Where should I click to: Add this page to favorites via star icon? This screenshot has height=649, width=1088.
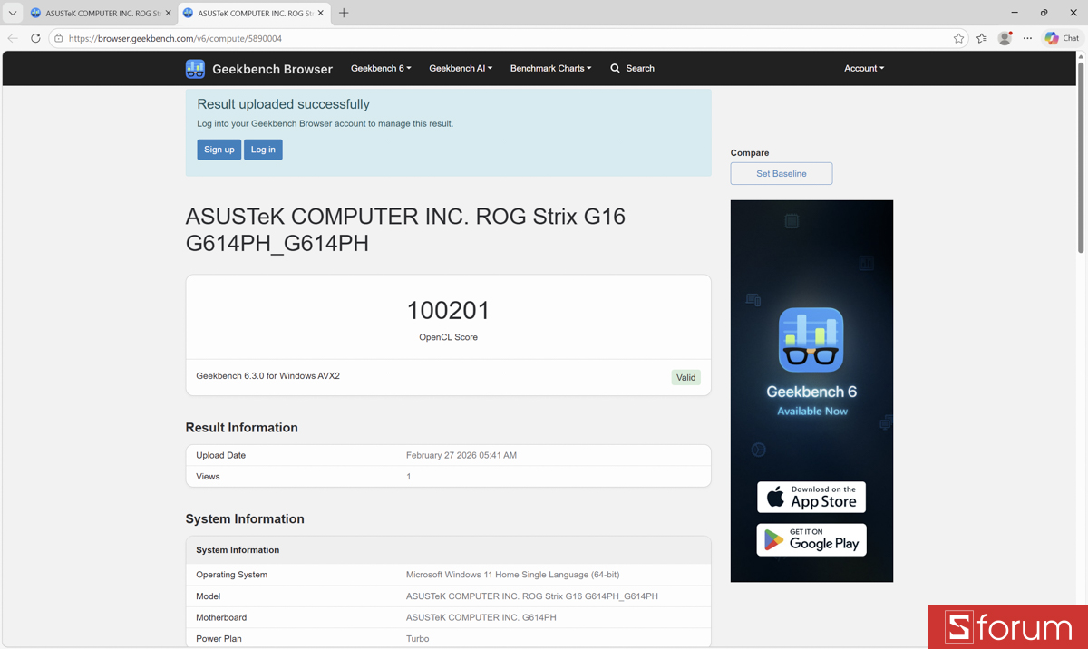(958, 38)
